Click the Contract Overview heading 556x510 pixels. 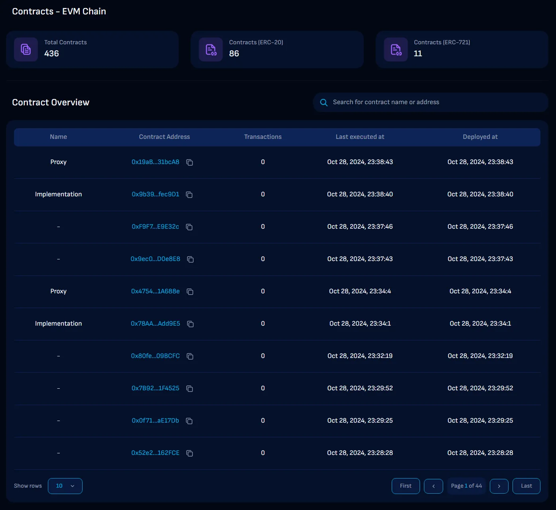51,103
